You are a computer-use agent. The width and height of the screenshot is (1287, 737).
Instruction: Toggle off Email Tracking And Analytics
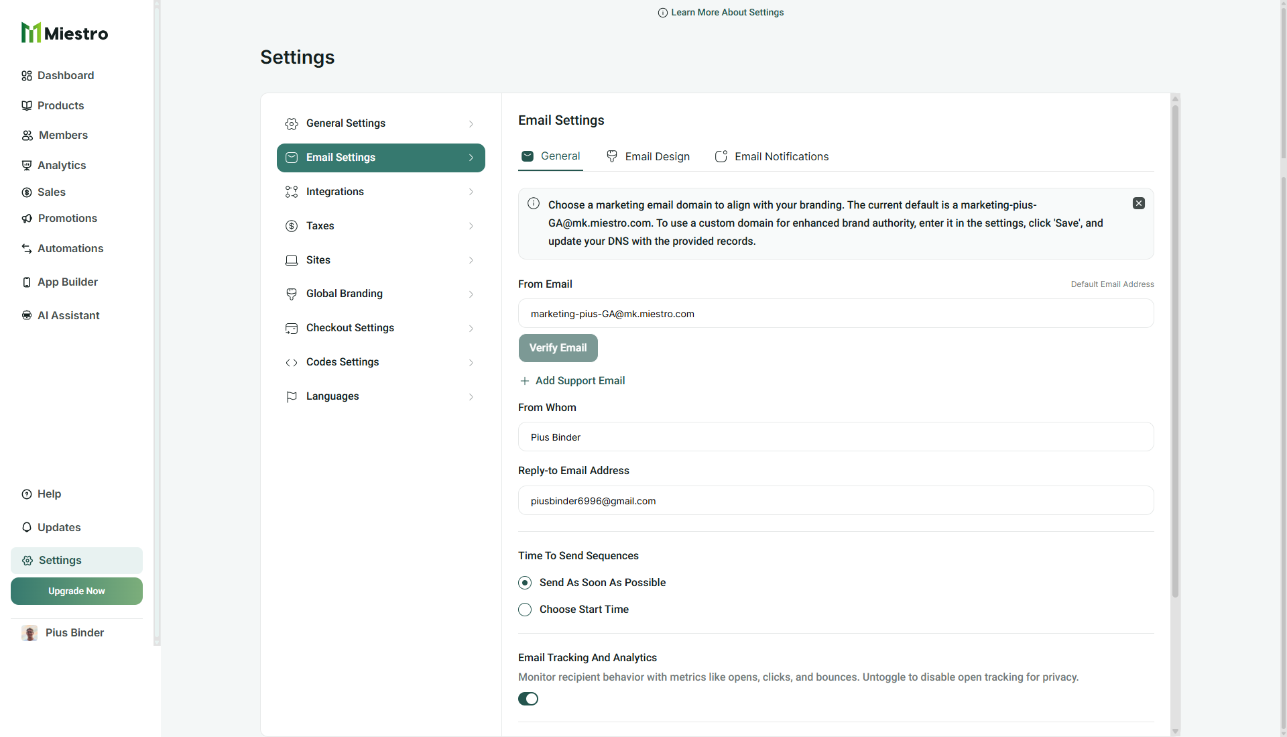(x=528, y=699)
